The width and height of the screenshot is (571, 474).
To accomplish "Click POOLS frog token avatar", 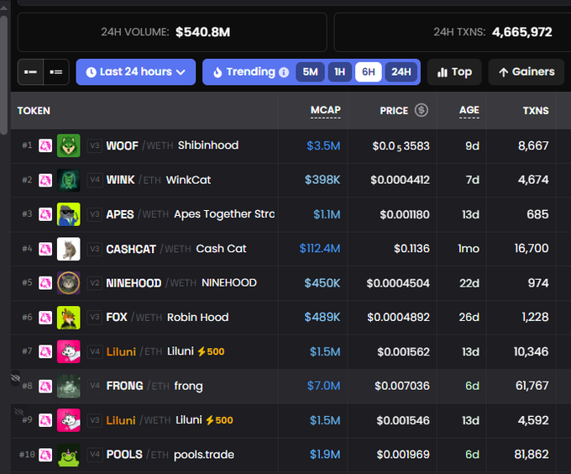I will (69, 455).
